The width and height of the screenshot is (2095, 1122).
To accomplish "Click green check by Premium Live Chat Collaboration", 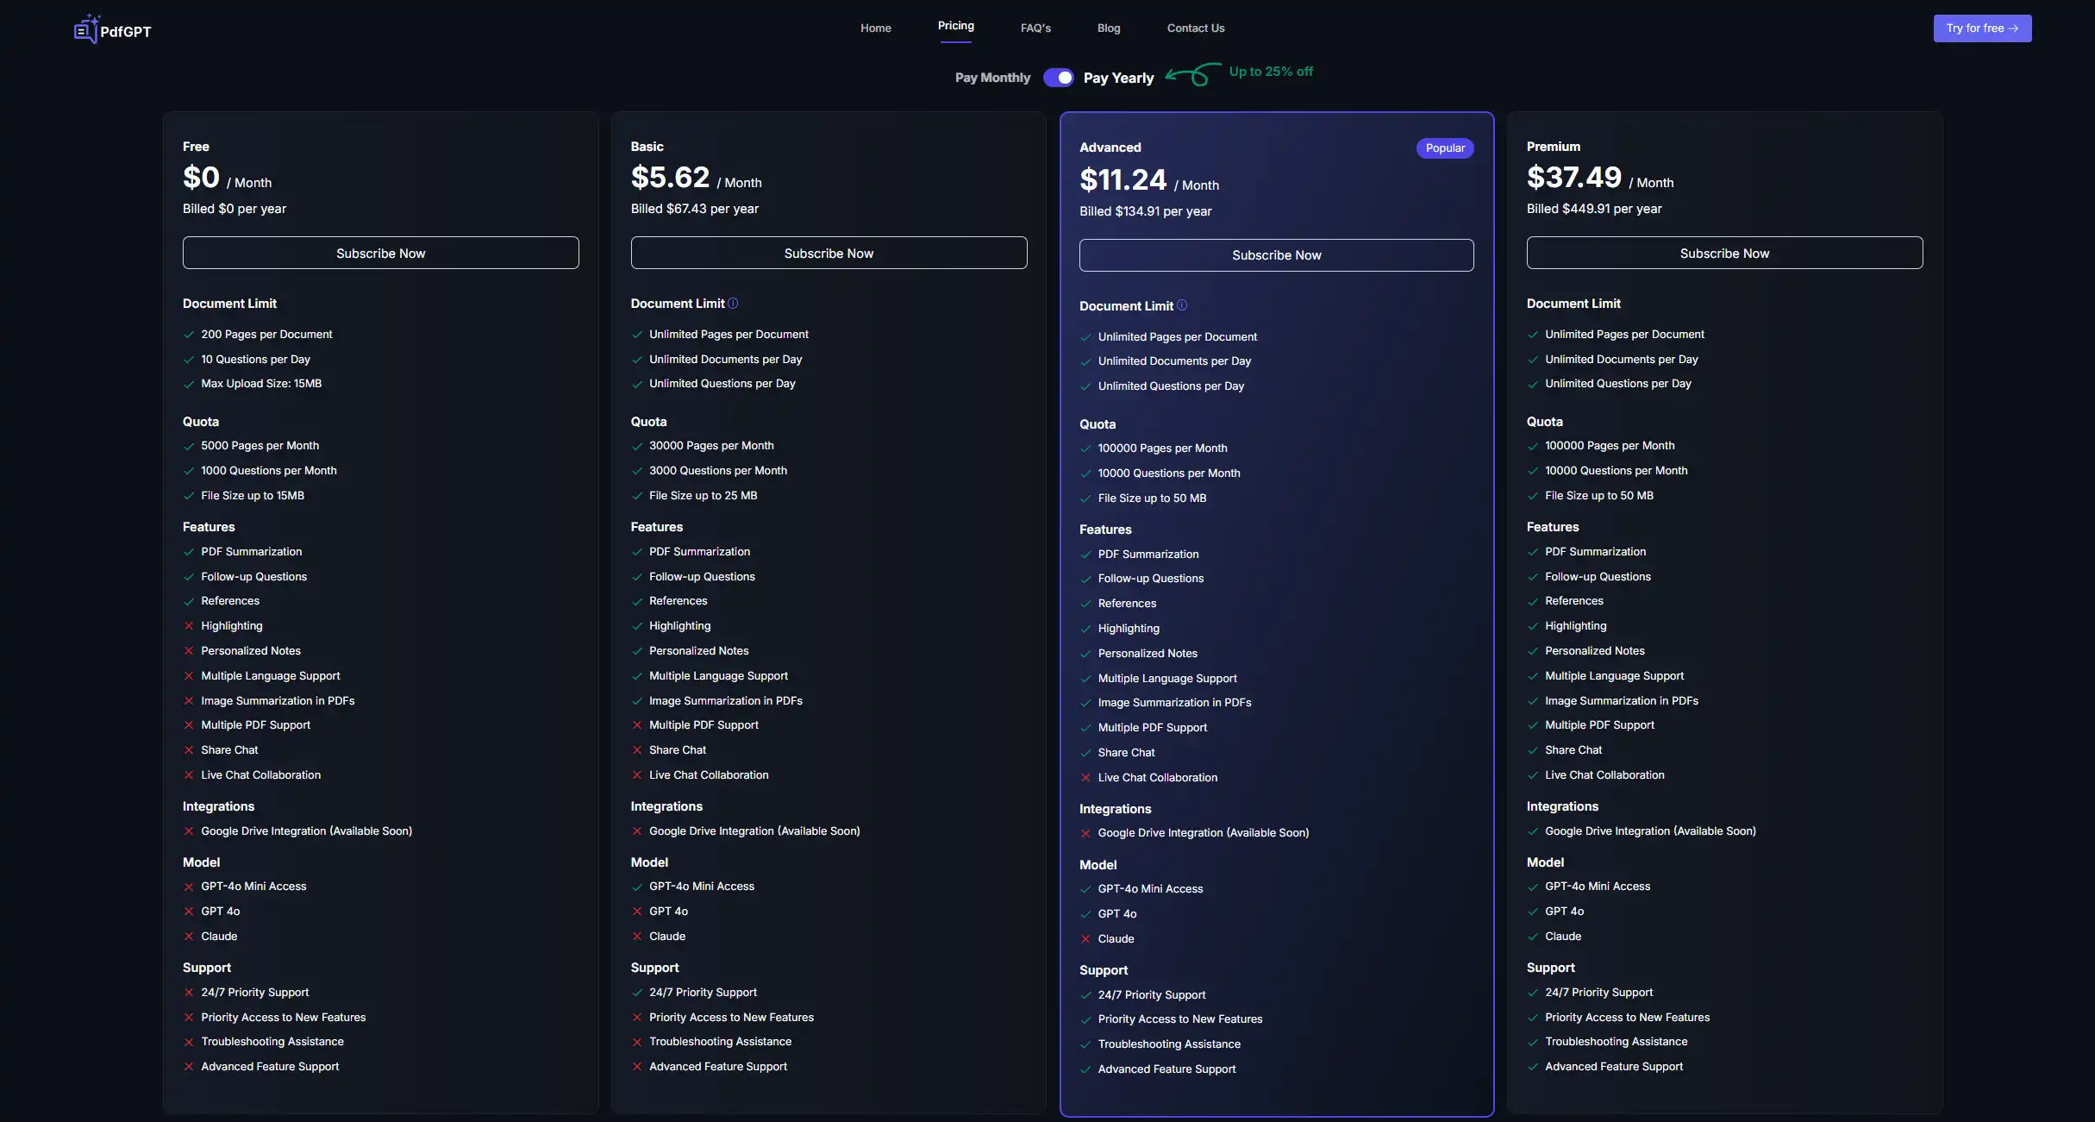I will 1533,775.
